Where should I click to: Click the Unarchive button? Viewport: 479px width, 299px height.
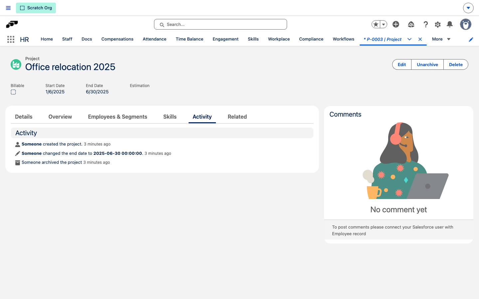(x=427, y=64)
